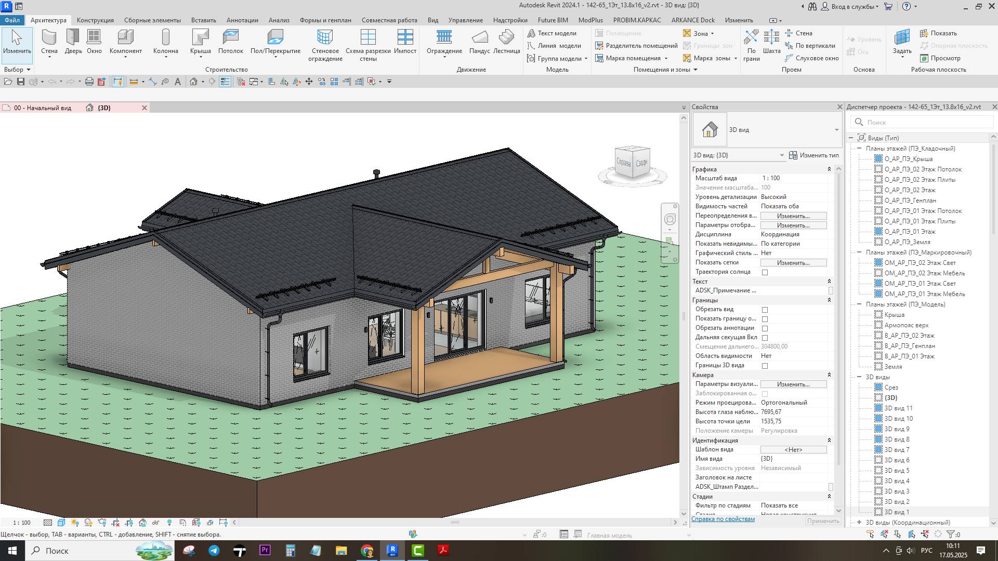Select the Shaft (Шахта) opening tool
Image resolution: width=998 pixels, height=561 pixels.
coord(771,38)
